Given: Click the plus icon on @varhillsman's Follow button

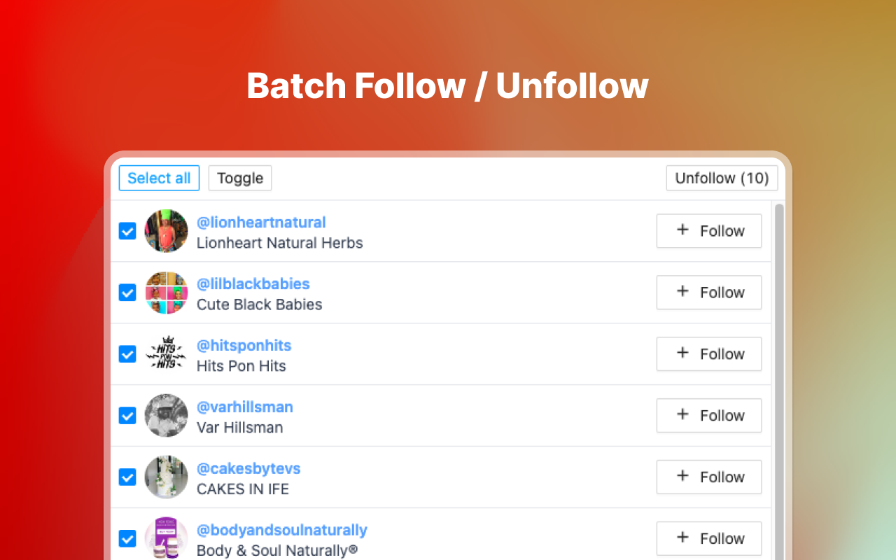Looking at the screenshot, I should (681, 415).
